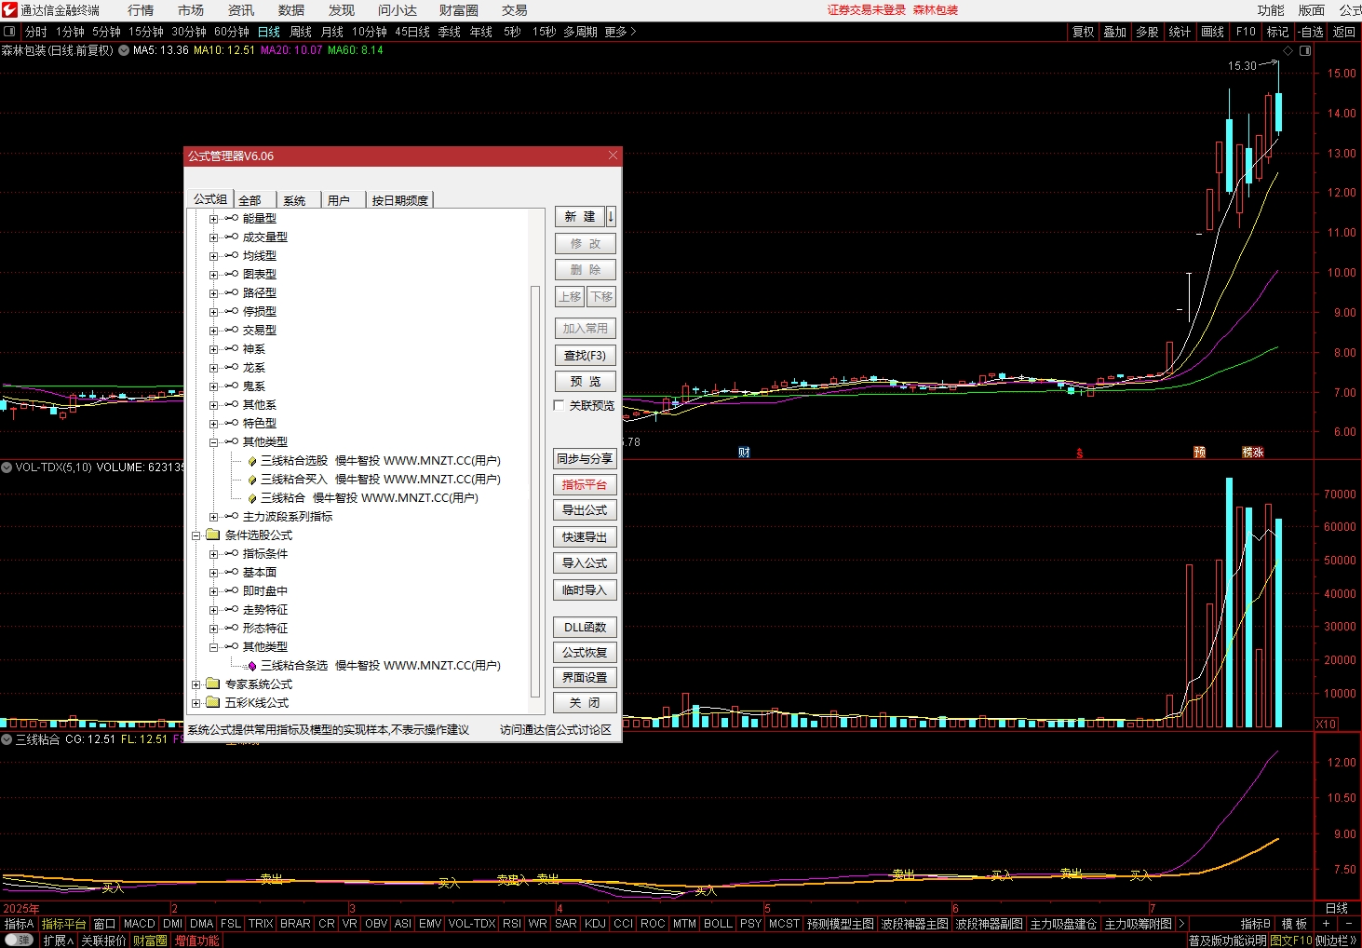This screenshot has height=948, width=1362.
Task: Open the arrow dropdown next to 新建
Action: [x=611, y=216]
